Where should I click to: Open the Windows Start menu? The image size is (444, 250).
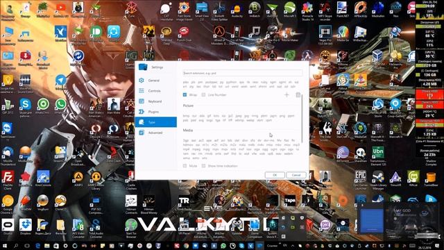pos(5,246)
